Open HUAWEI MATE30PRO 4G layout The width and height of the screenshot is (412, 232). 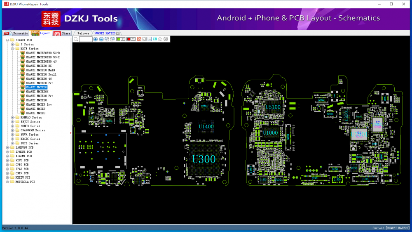coord(41,62)
